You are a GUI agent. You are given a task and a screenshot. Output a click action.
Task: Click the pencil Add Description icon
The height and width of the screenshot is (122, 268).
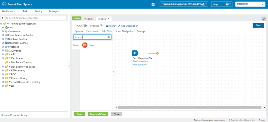(119, 26)
